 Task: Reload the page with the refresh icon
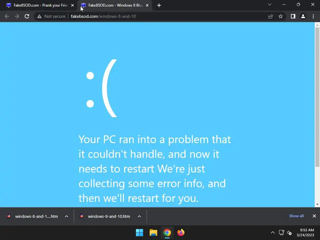pyautogui.click(x=27, y=16)
